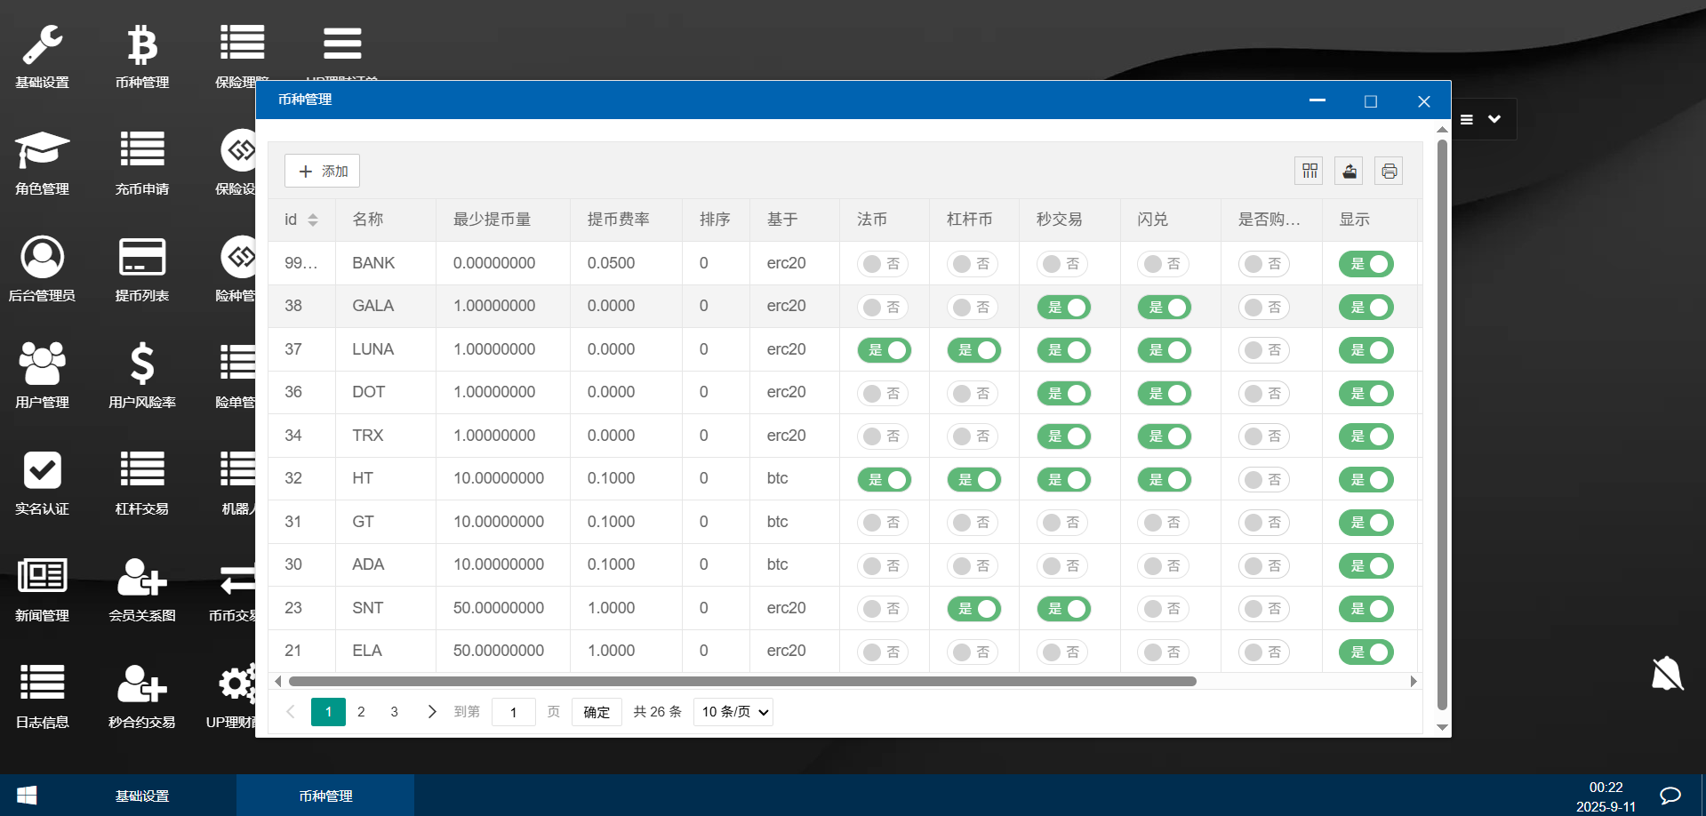
Task: Click the 添加 add button
Action: pyautogui.click(x=322, y=171)
